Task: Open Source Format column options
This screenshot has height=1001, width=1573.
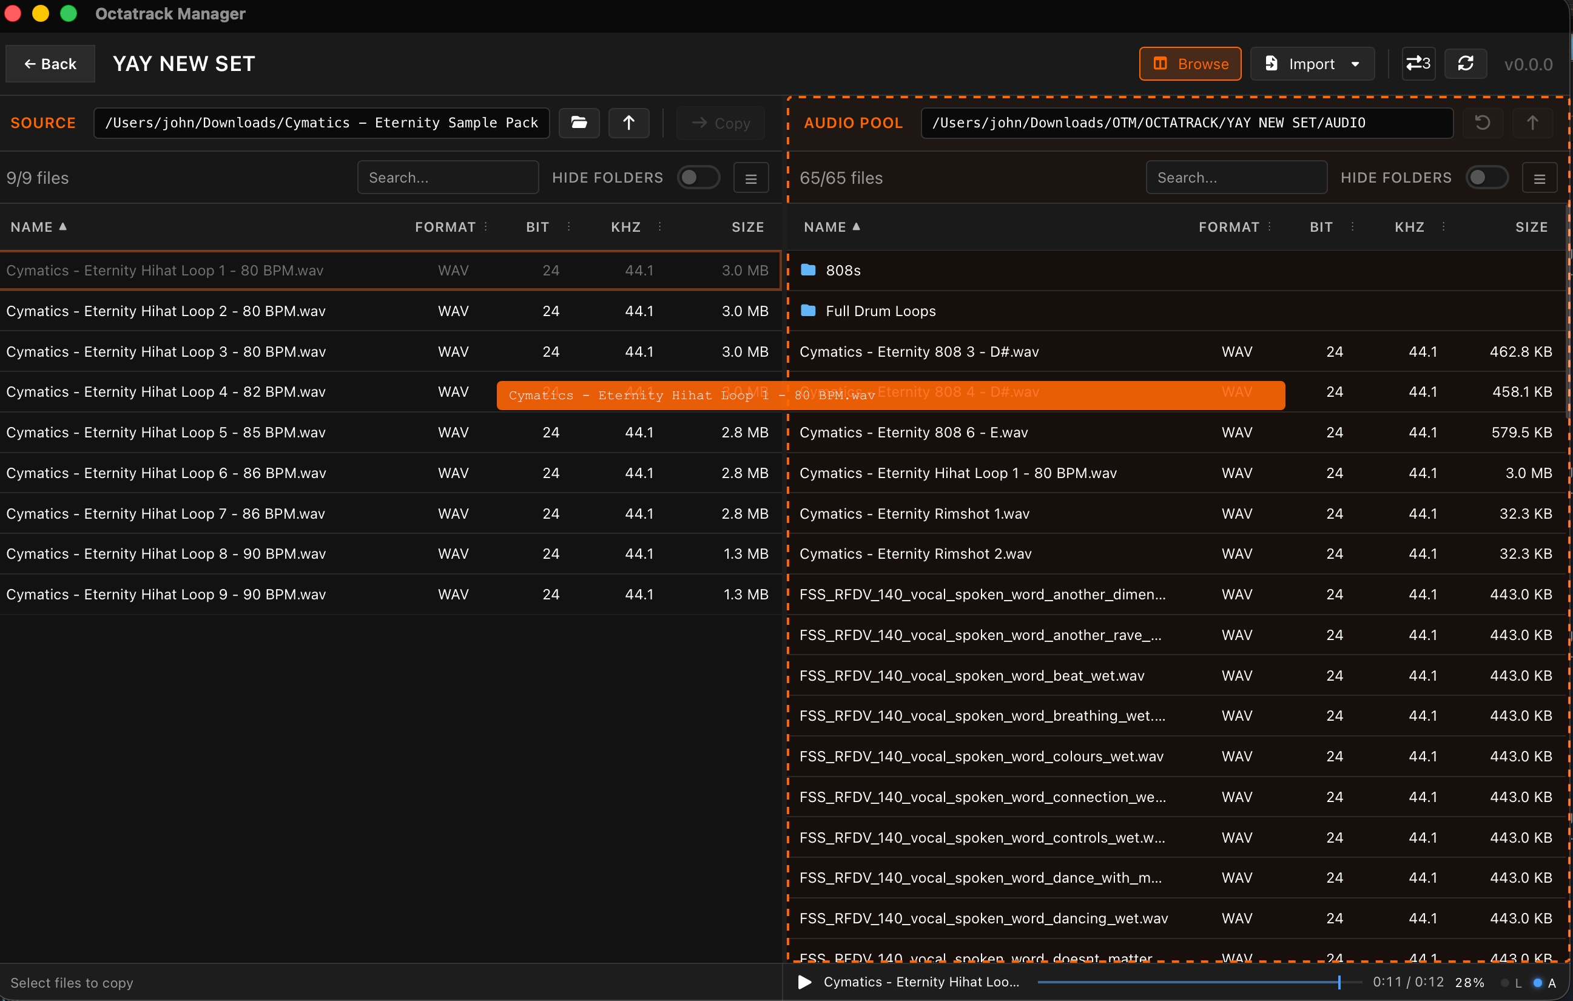Action: click(x=486, y=227)
